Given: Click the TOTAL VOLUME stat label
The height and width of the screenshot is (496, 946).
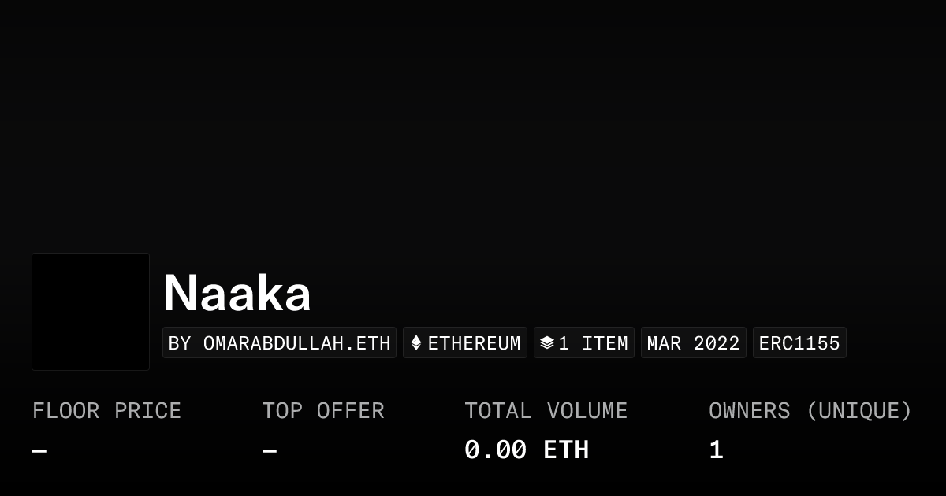Looking at the screenshot, I should click(x=546, y=411).
